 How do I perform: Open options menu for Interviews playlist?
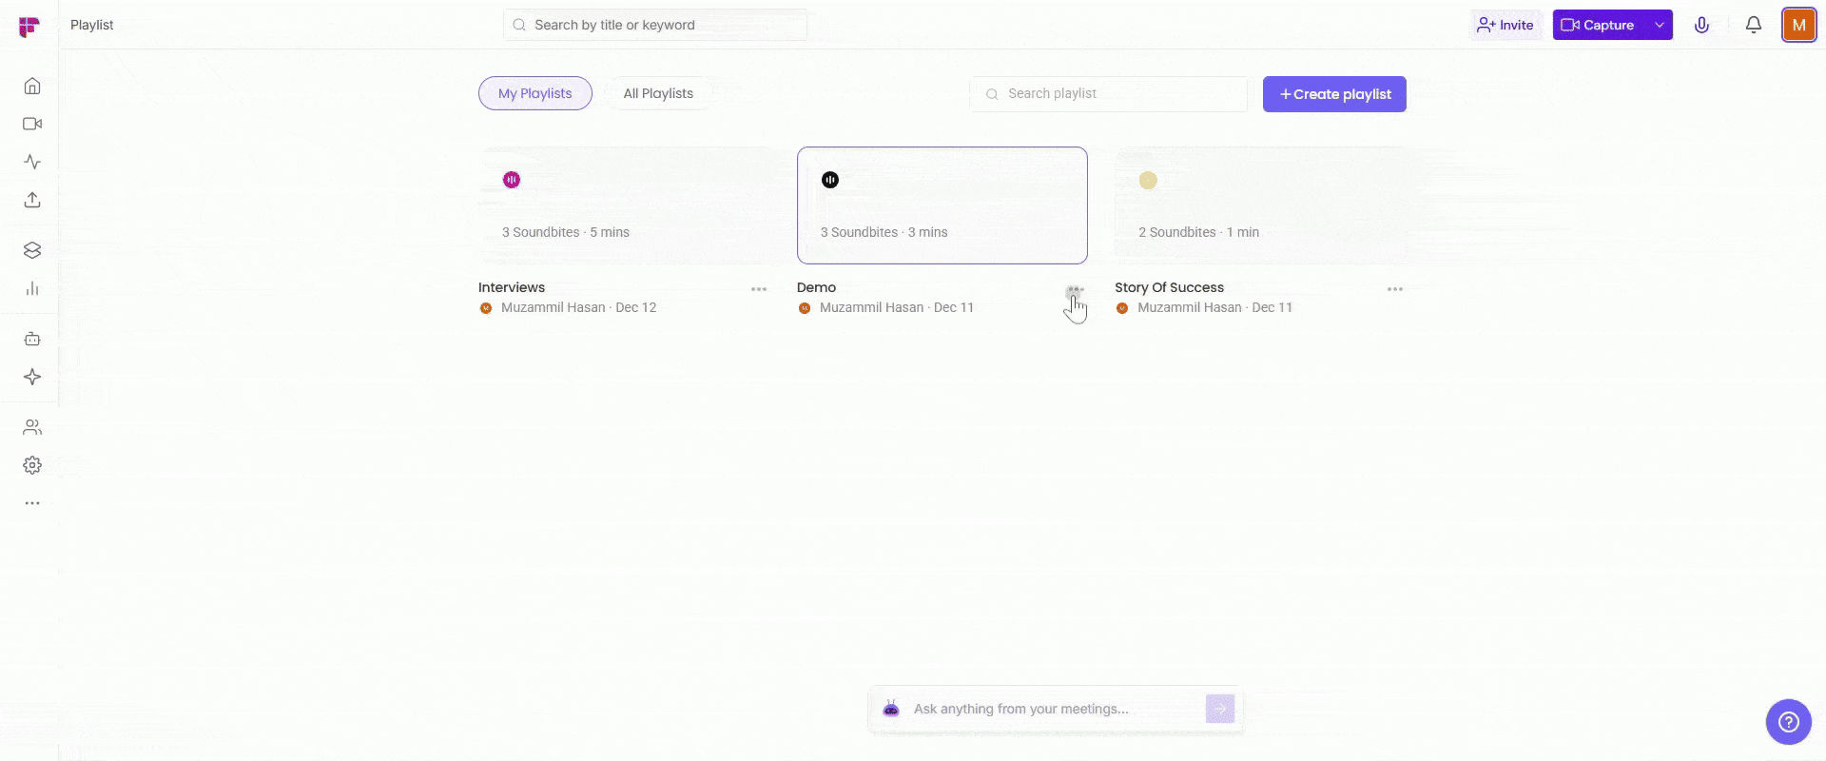pos(759,289)
